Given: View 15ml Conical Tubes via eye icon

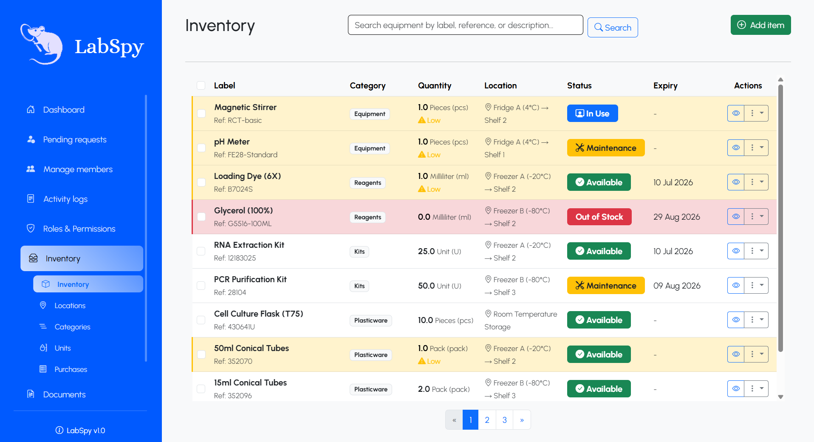Looking at the screenshot, I should tap(736, 388).
